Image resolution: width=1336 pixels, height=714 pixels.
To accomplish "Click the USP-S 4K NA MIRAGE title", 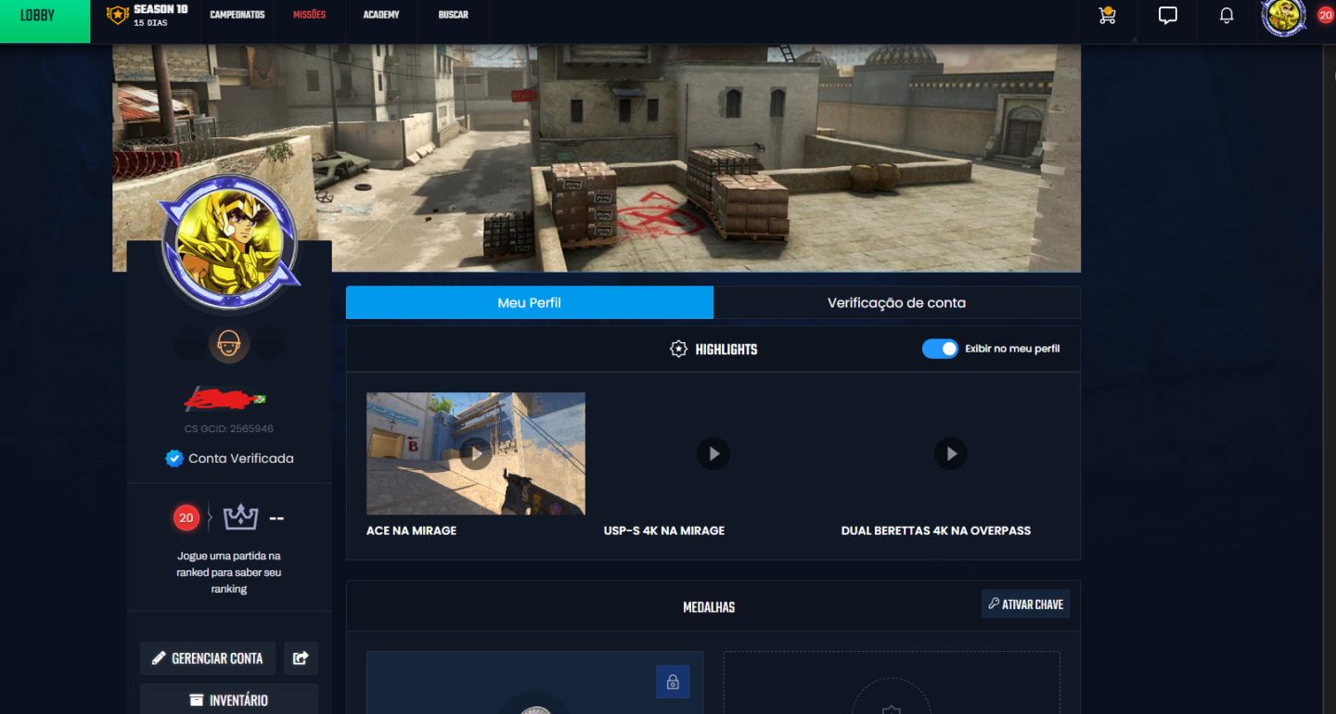I will tap(664, 530).
